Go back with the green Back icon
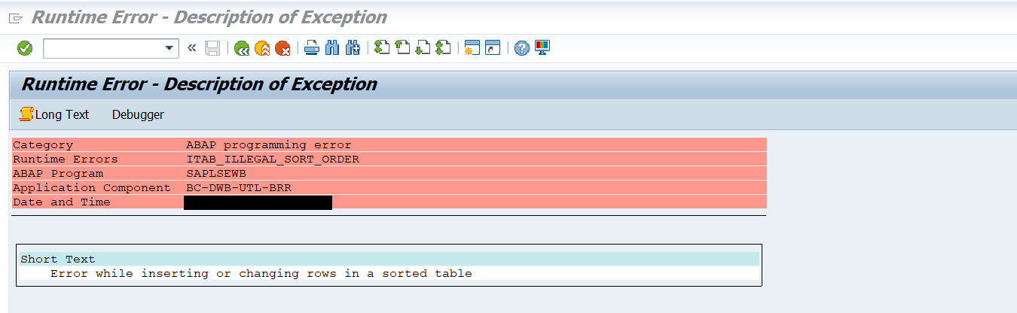Screen dimensions: 1017x313 (242, 48)
